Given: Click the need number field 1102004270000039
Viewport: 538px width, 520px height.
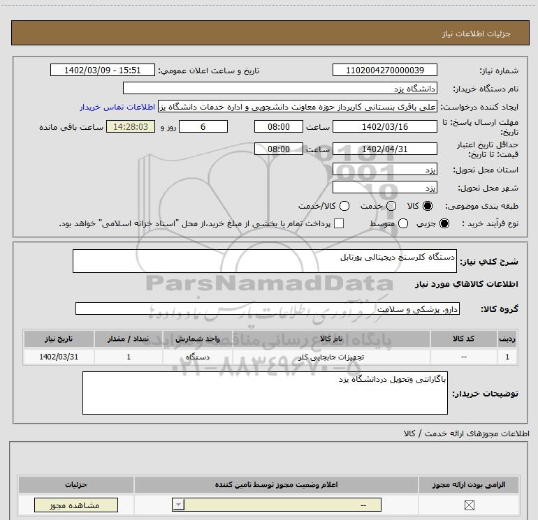Looking at the screenshot, I should tap(384, 70).
